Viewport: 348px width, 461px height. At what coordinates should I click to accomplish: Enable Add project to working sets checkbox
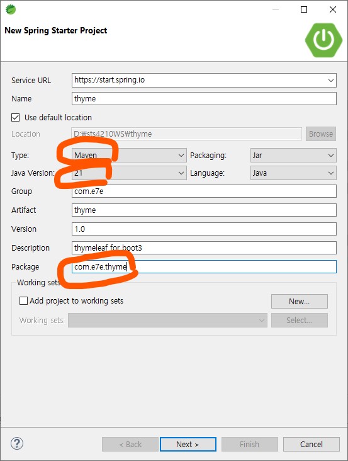click(23, 301)
